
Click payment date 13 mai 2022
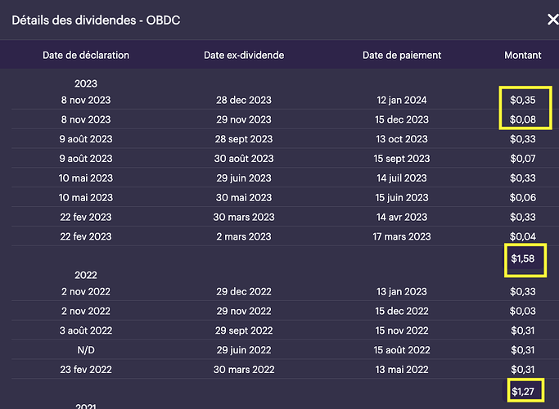pyautogui.click(x=402, y=370)
